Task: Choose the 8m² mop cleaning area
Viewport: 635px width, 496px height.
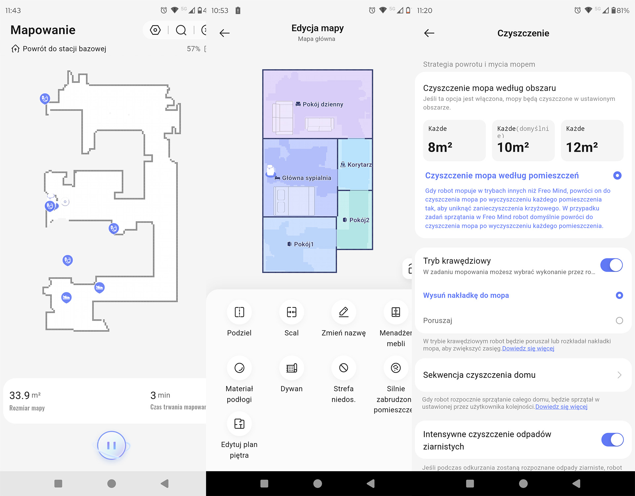Action: tap(454, 141)
